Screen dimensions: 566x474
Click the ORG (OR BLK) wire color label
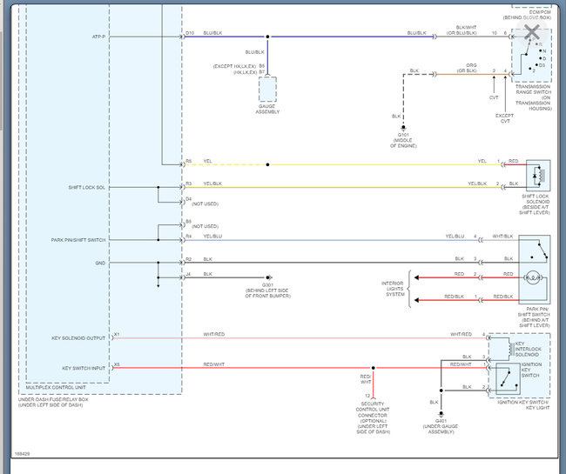[468, 68]
